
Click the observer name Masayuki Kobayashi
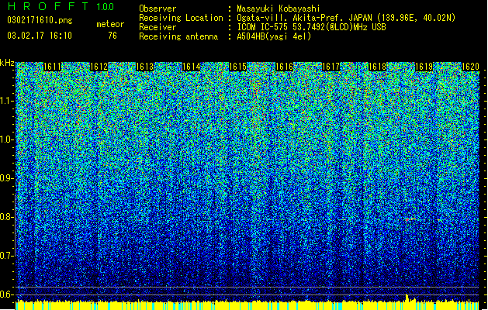pyautogui.click(x=279, y=9)
